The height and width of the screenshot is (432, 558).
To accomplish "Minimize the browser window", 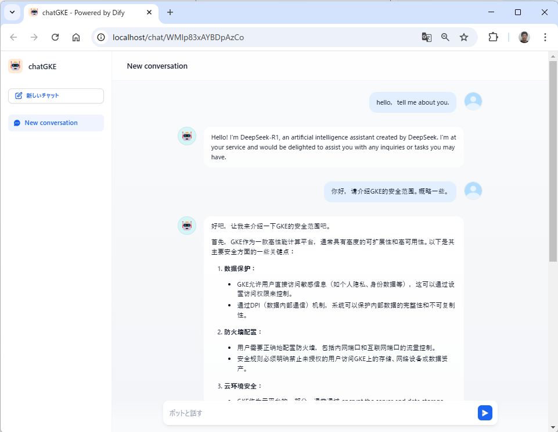I will [x=491, y=12].
